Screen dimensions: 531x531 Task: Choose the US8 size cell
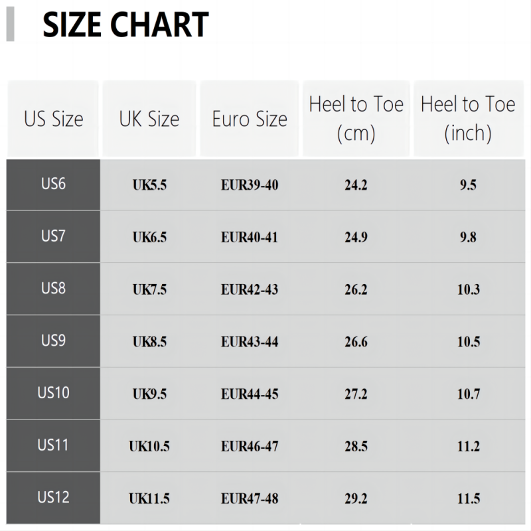tap(54, 288)
